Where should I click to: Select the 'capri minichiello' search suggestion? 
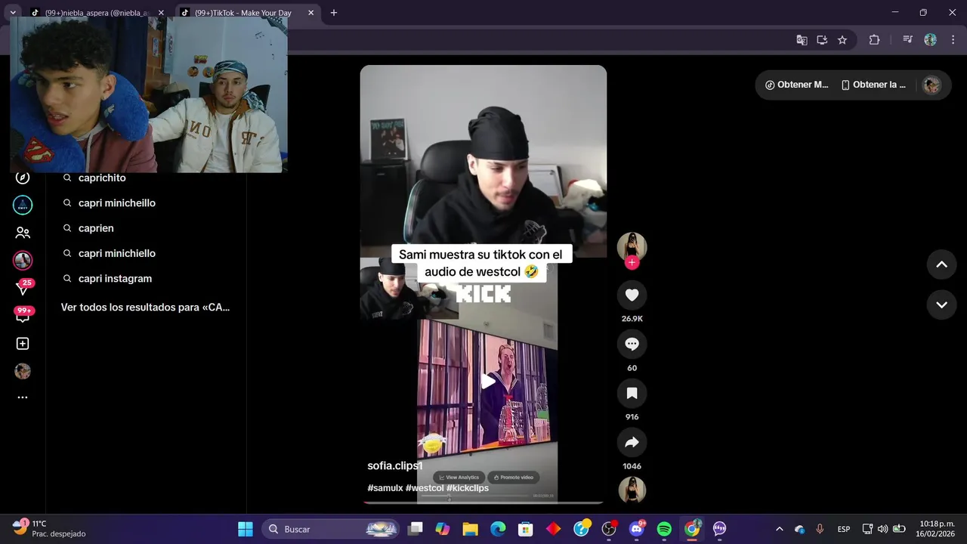pos(117,254)
